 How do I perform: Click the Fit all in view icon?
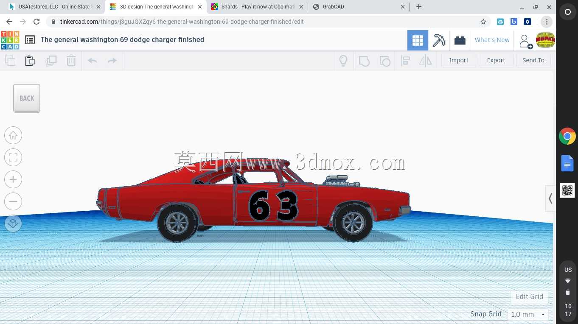[x=13, y=157]
